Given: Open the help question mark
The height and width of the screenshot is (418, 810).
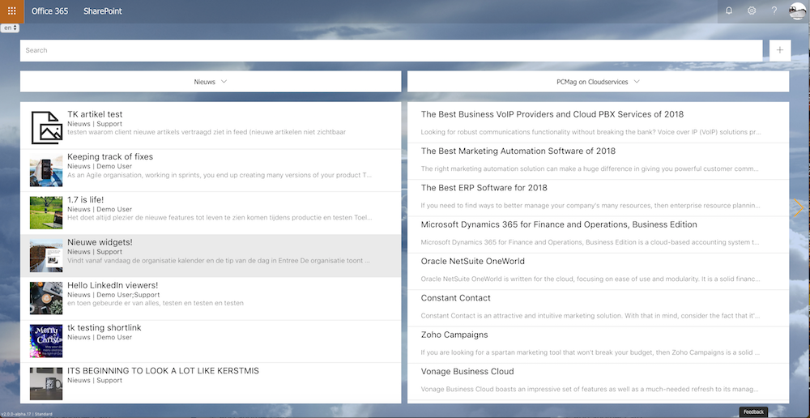Looking at the screenshot, I should (x=774, y=11).
